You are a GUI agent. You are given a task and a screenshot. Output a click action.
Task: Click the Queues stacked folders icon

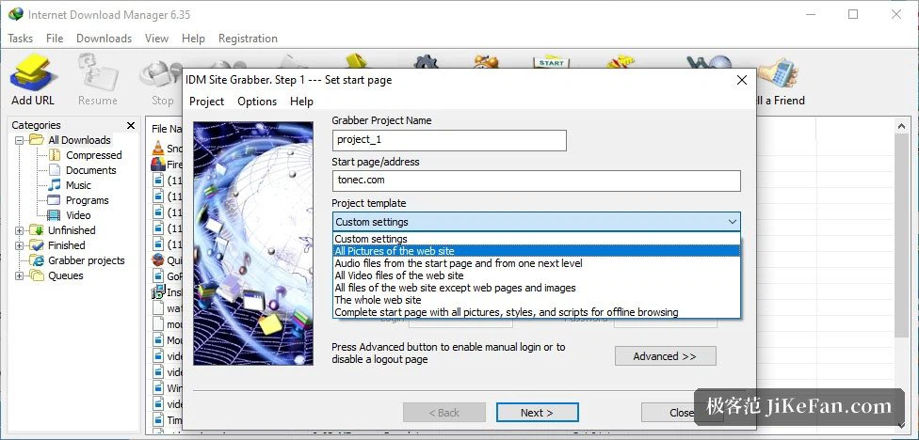tap(37, 275)
